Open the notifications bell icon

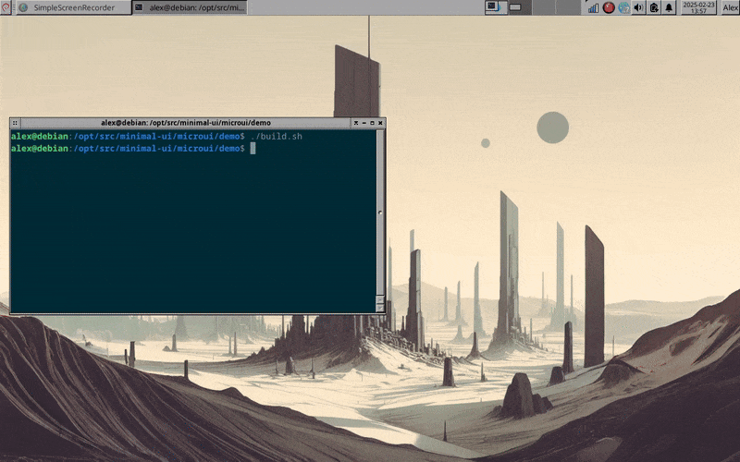pos(669,7)
